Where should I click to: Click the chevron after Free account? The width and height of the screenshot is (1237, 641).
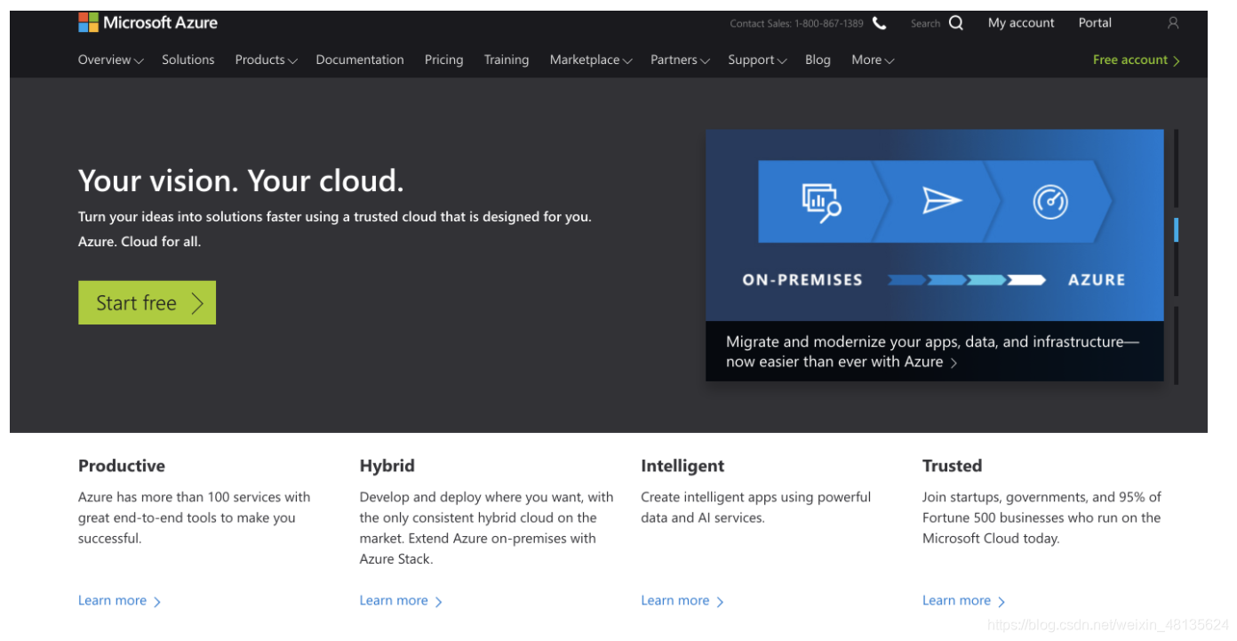click(x=1177, y=60)
